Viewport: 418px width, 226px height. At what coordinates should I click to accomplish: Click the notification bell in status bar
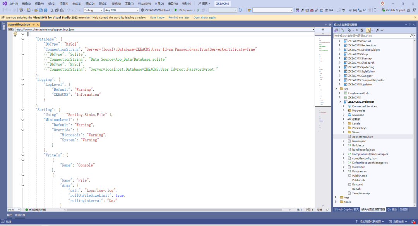tap(413, 221)
